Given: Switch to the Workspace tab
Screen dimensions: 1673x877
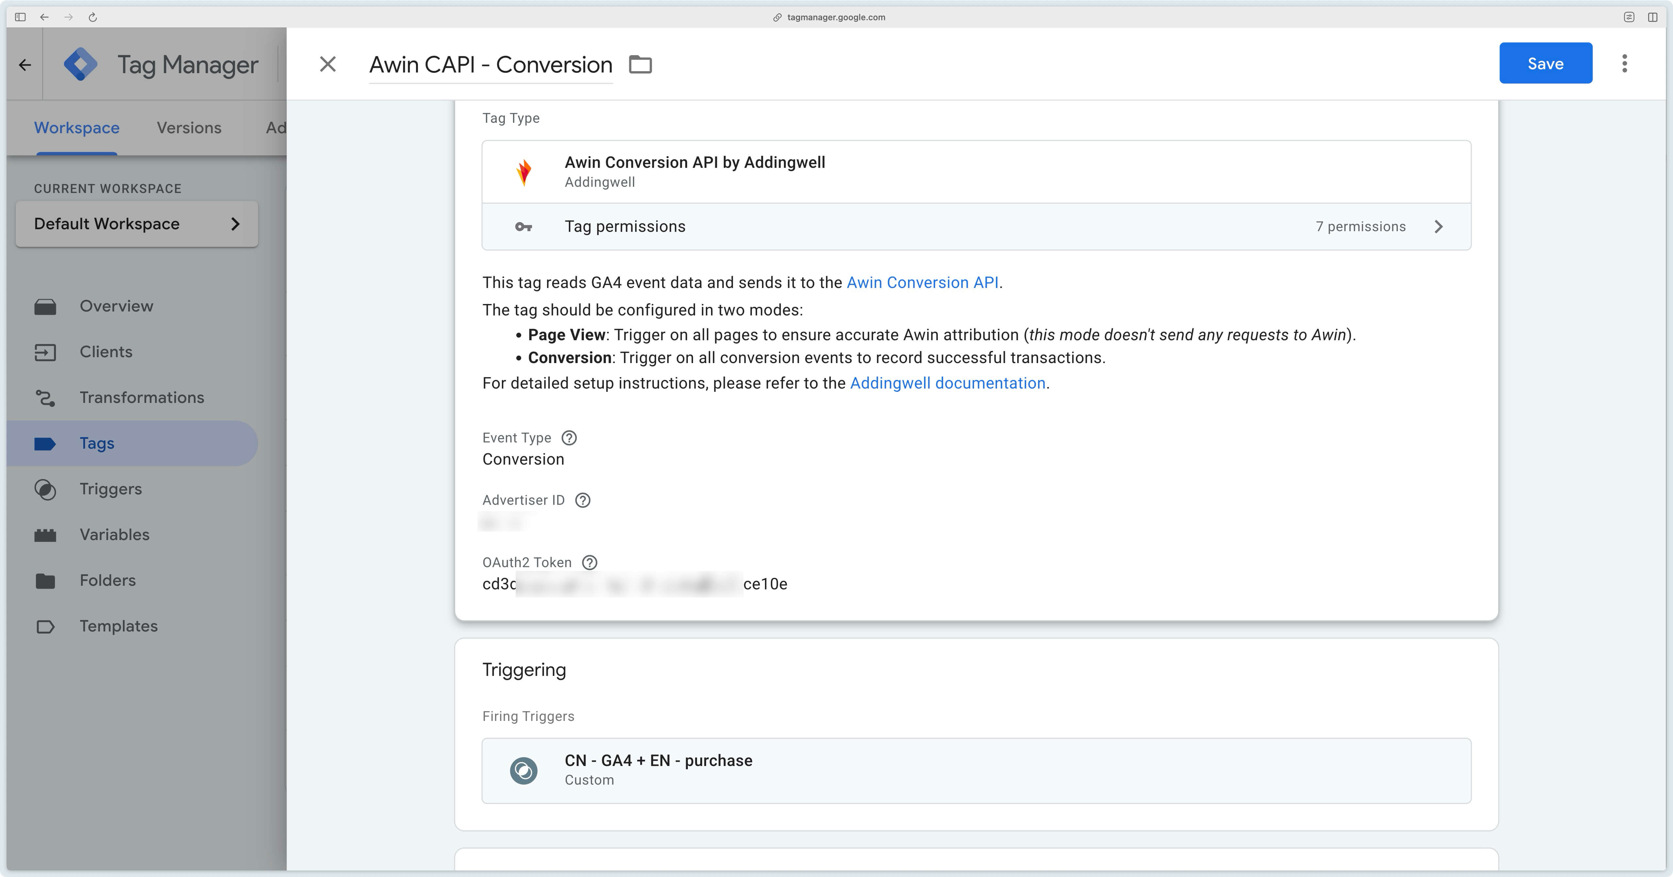Looking at the screenshot, I should [77, 128].
